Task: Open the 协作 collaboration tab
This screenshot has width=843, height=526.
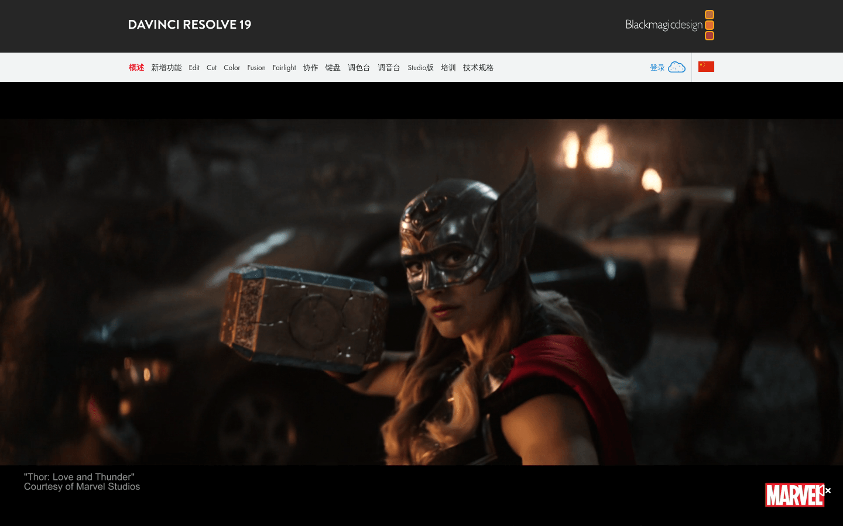Action: coord(310,68)
